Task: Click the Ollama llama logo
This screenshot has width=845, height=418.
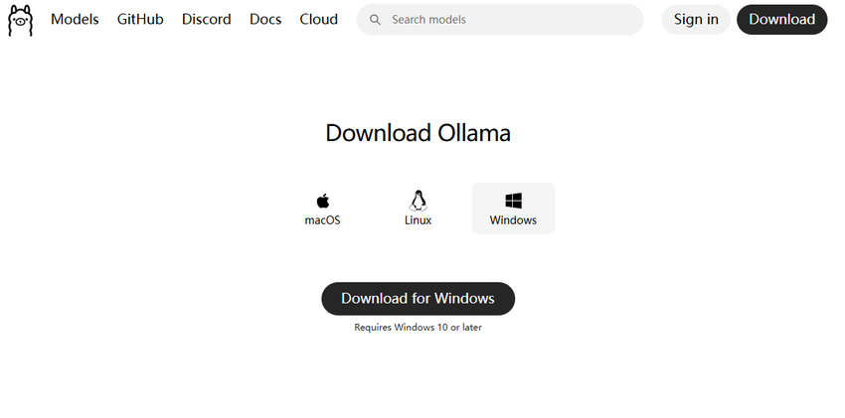Action: (21, 21)
